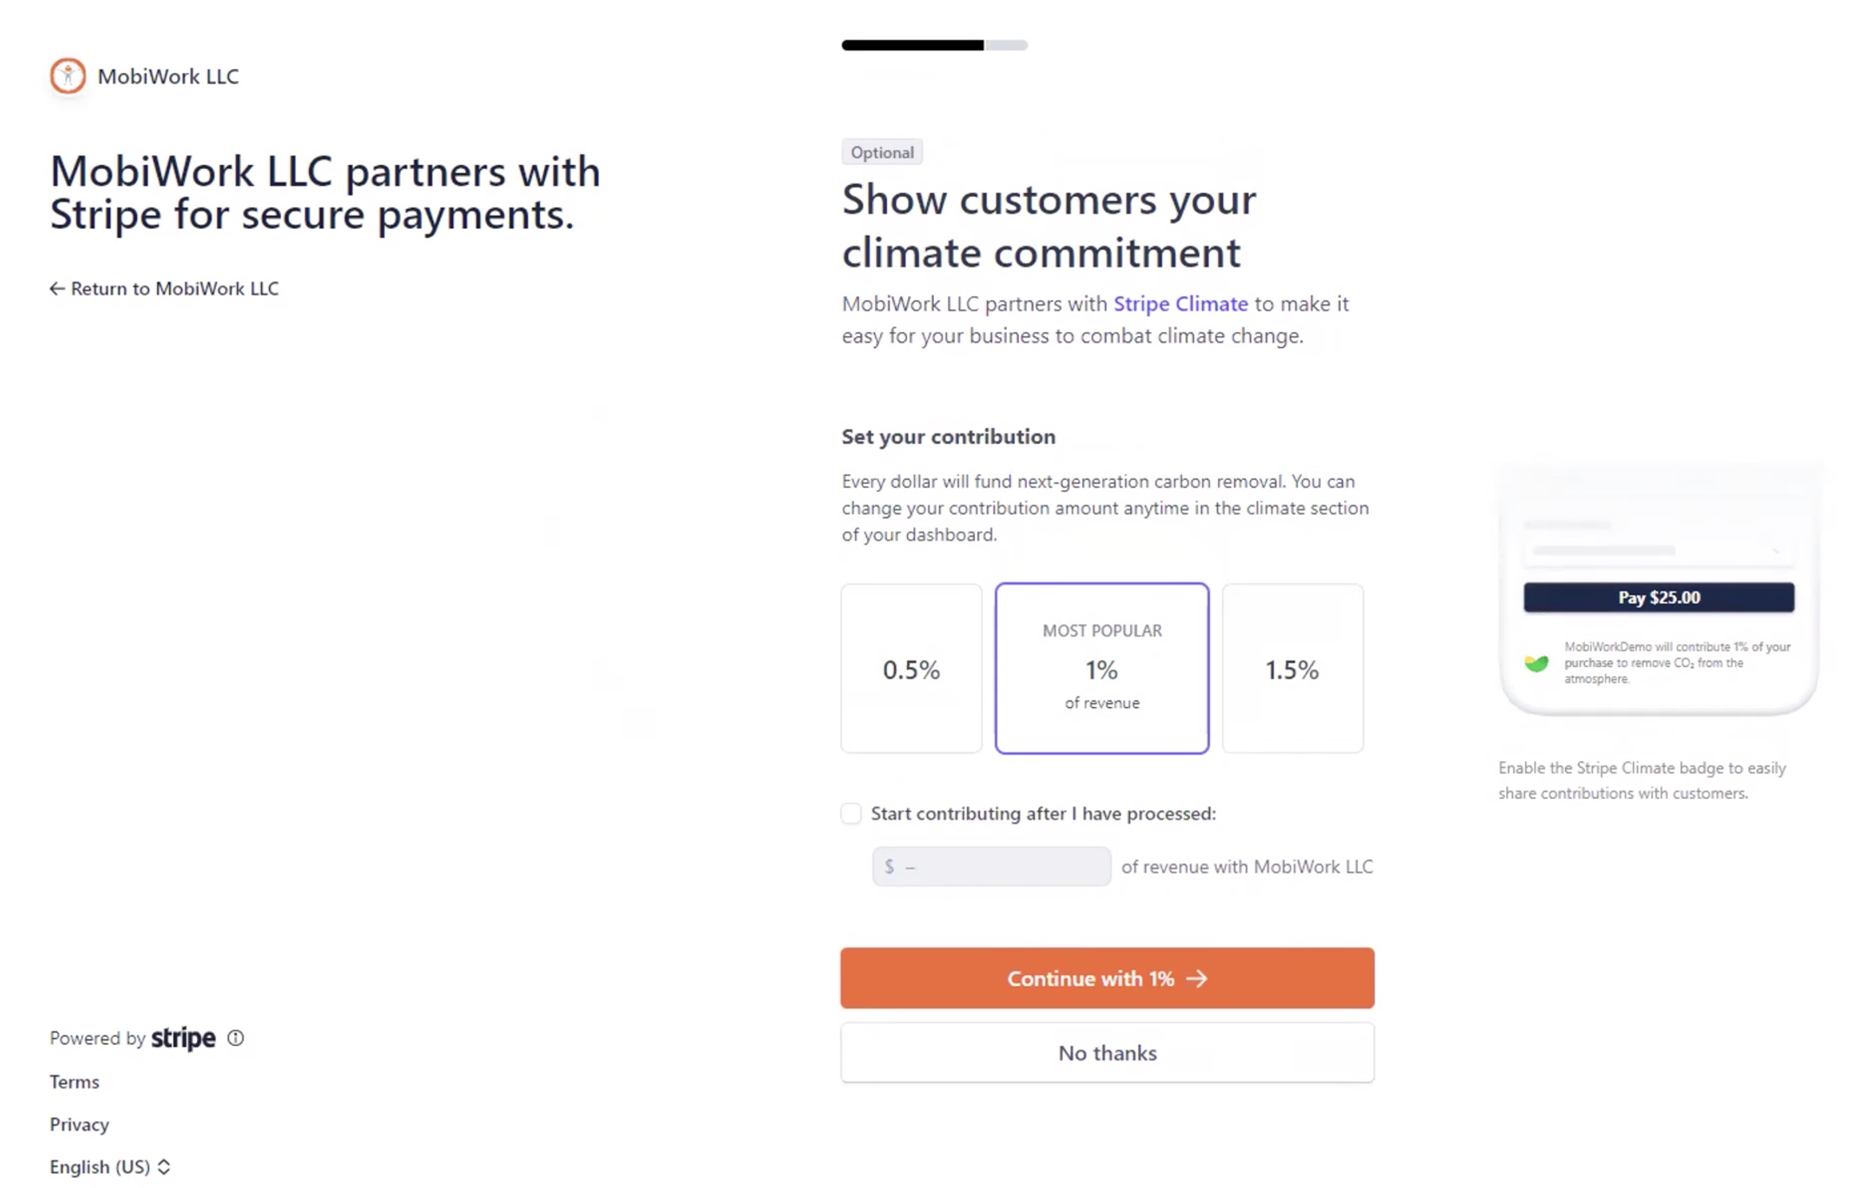
Task: Click the Stripe wordmark logo
Action: [x=183, y=1038]
